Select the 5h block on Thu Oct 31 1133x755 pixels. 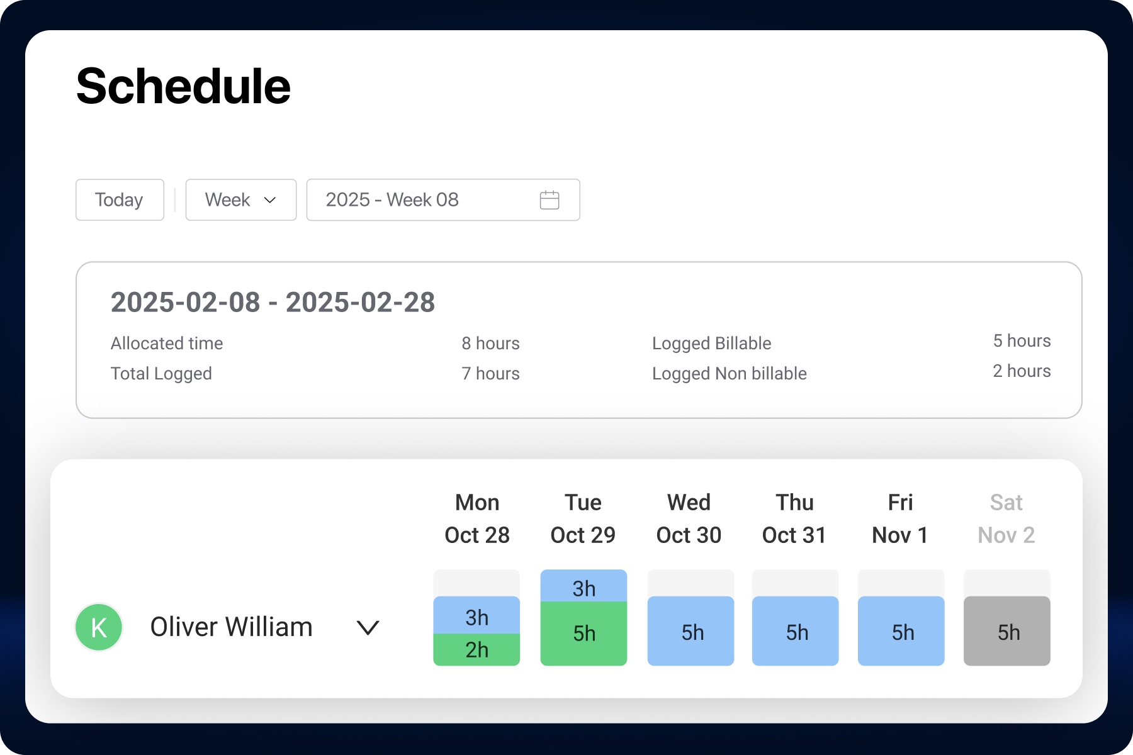[795, 631]
